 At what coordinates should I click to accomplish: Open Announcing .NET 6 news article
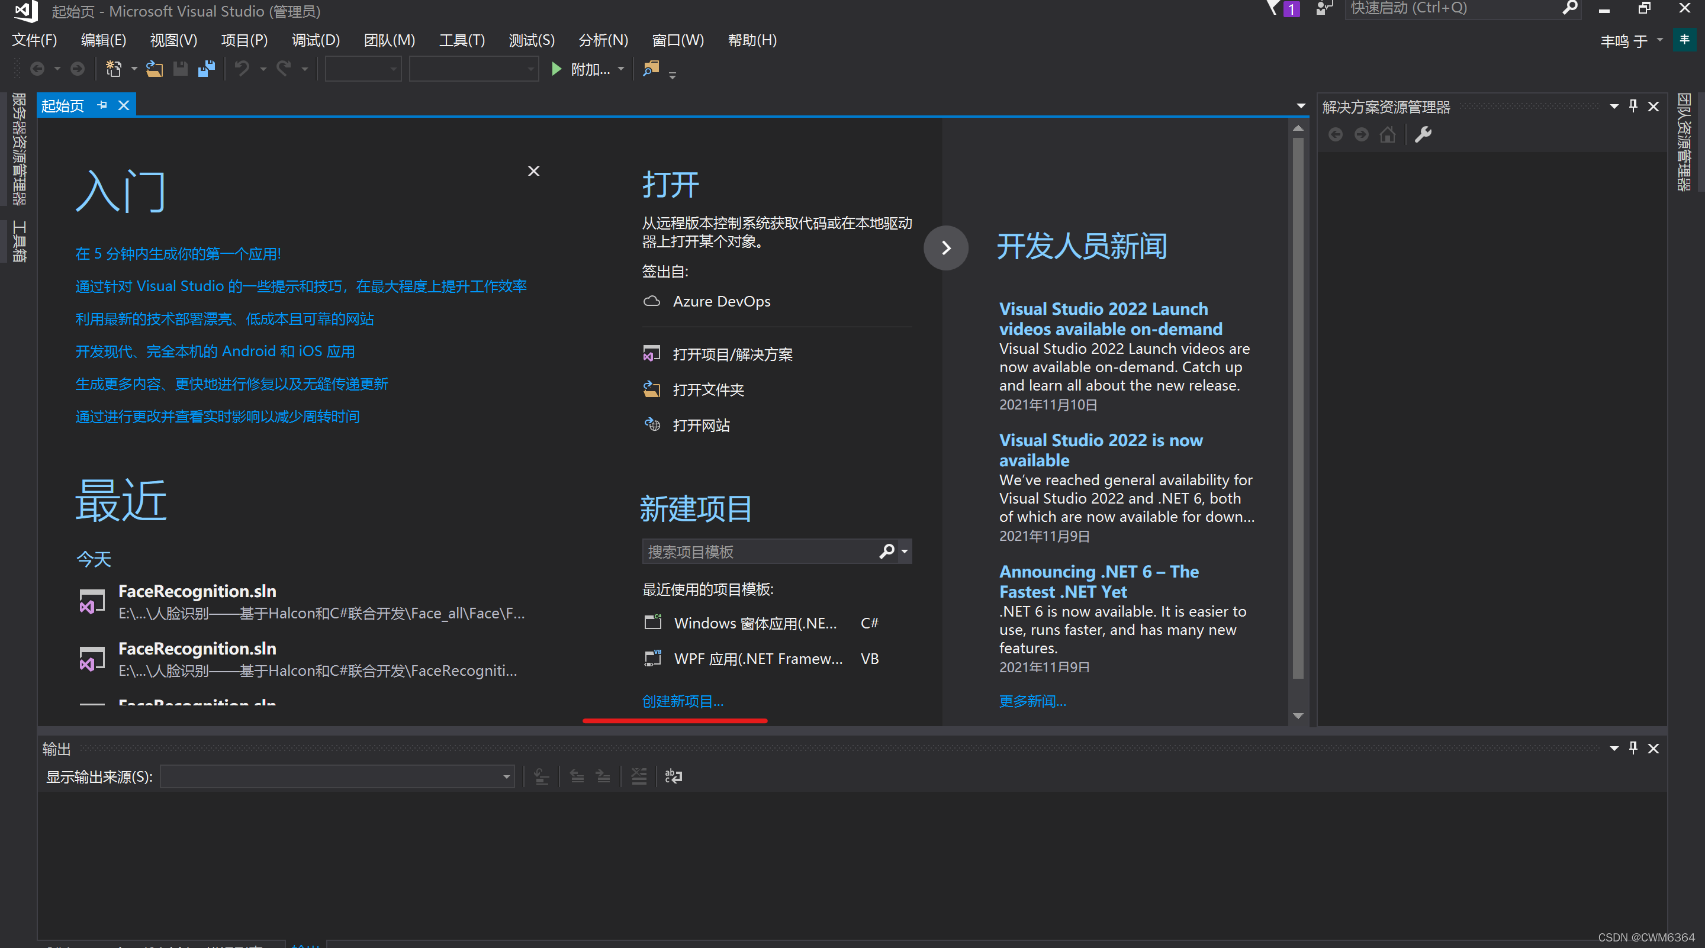1099,582
